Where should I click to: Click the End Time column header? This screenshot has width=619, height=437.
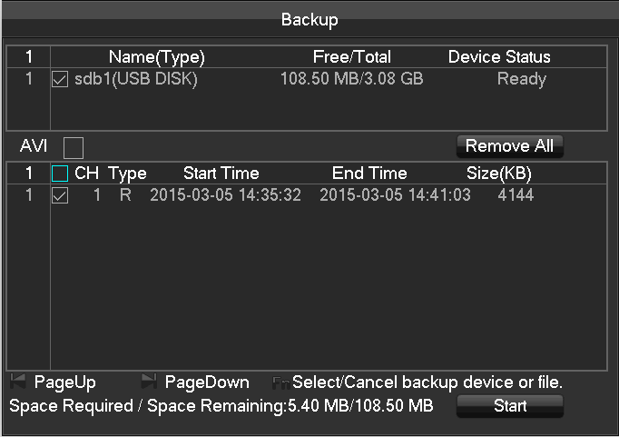pyautogui.click(x=369, y=173)
